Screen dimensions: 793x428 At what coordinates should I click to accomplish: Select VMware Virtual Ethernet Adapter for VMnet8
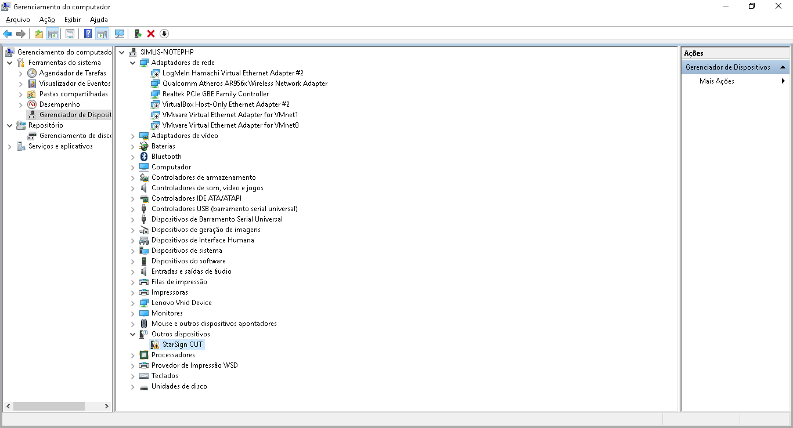(x=230, y=125)
